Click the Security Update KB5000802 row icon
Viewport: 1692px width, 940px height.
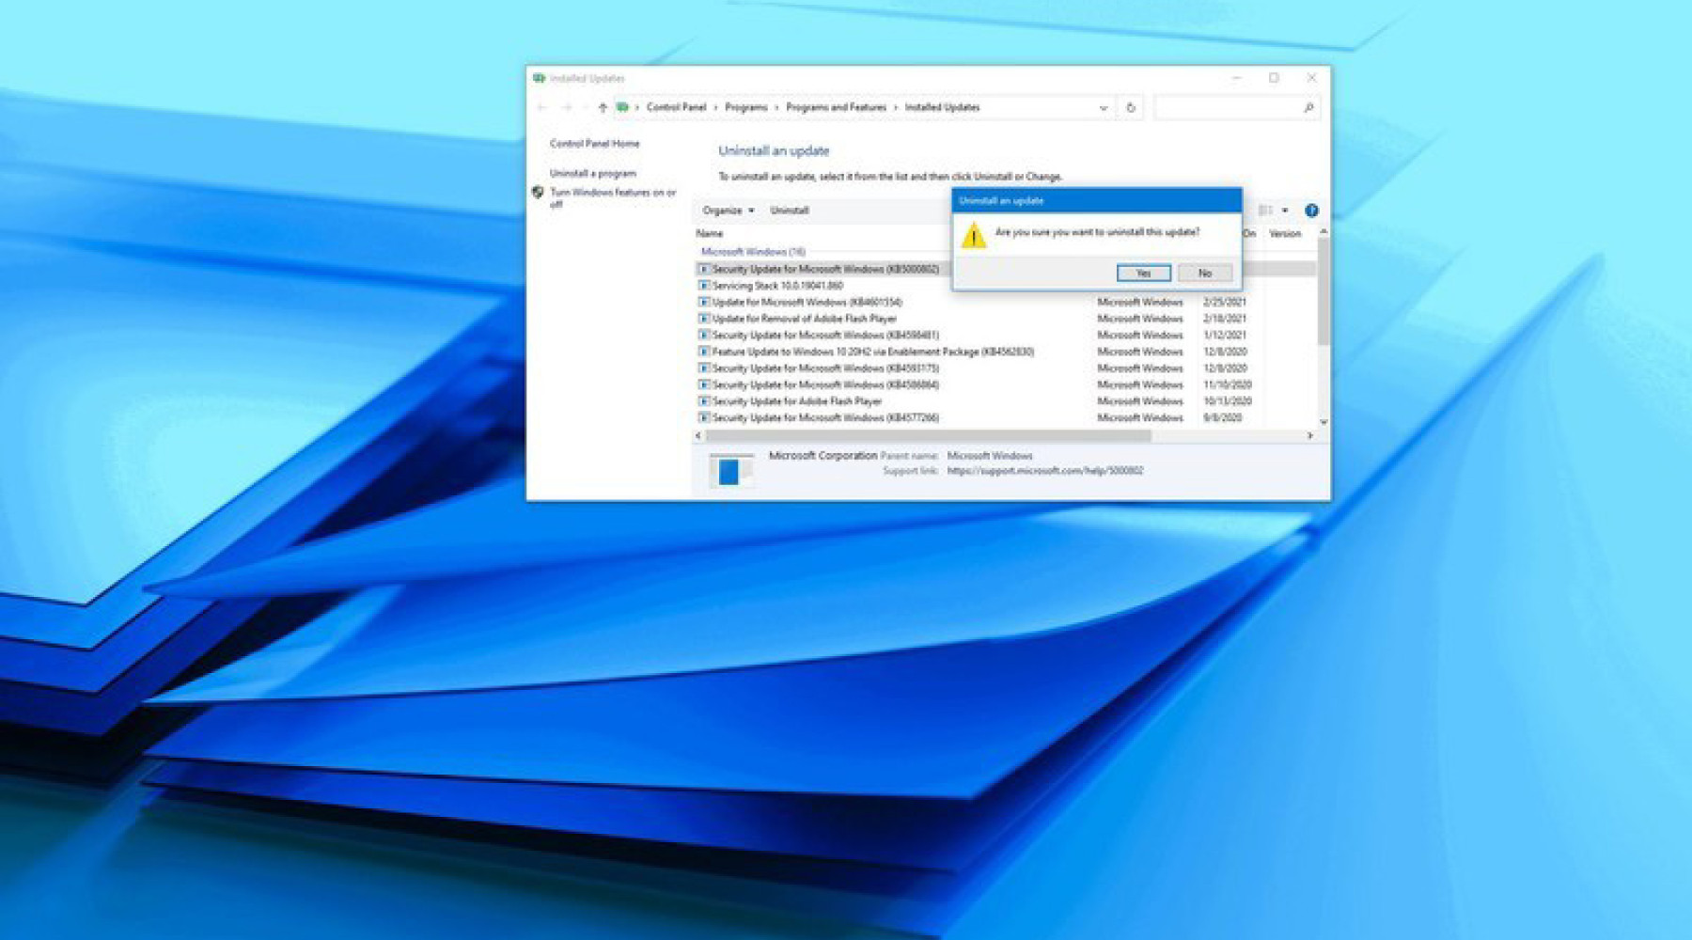click(705, 268)
